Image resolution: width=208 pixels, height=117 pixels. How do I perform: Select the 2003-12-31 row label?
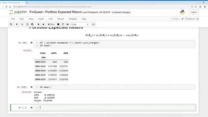[x=40, y=75]
